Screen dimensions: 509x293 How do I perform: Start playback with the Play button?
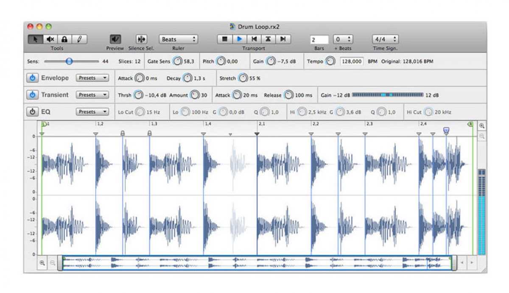[x=239, y=39]
